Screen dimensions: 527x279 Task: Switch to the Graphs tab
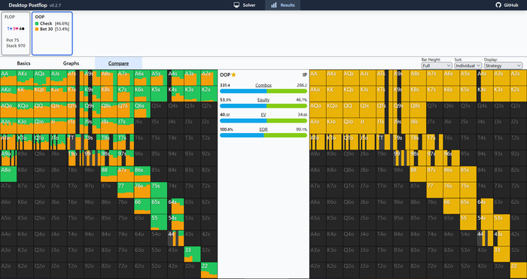coord(71,63)
